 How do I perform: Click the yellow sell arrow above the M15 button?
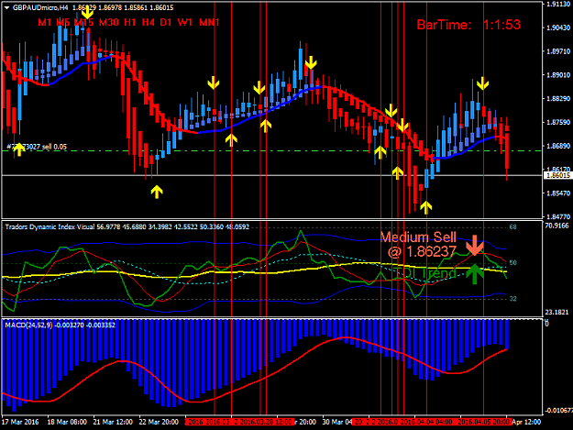click(87, 13)
